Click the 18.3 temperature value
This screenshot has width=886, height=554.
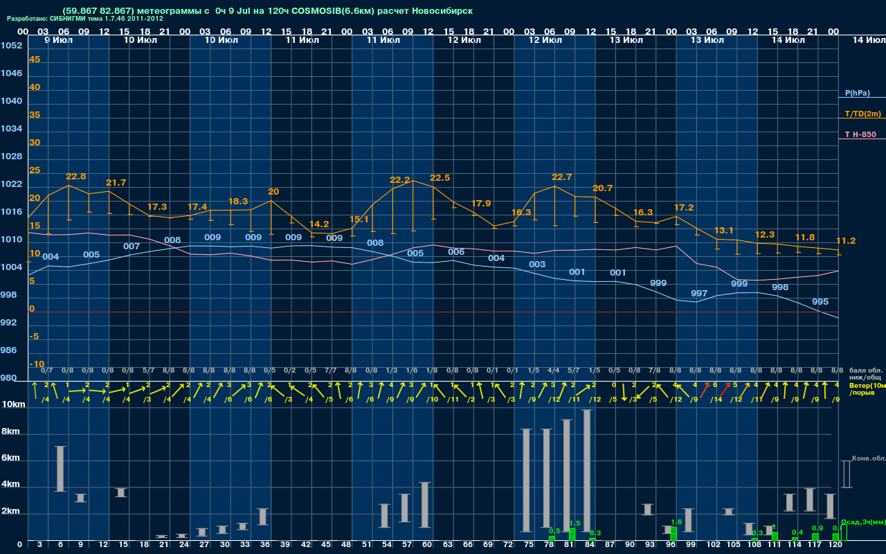click(238, 202)
